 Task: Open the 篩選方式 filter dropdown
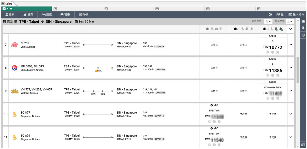click(268, 21)
